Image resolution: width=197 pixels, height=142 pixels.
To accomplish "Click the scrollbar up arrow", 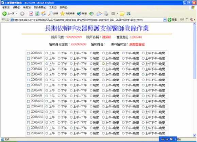I will 195,24.
